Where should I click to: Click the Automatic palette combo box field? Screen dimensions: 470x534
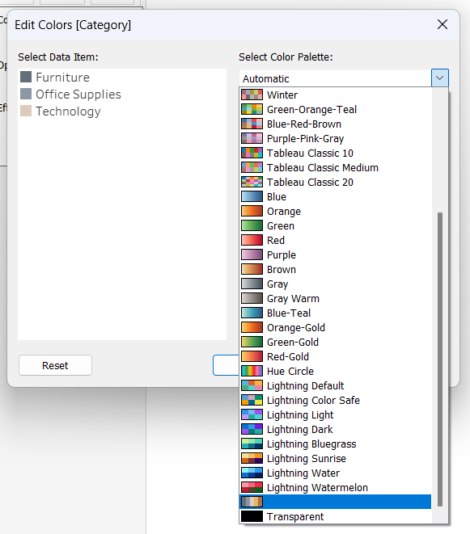point(335,78)
